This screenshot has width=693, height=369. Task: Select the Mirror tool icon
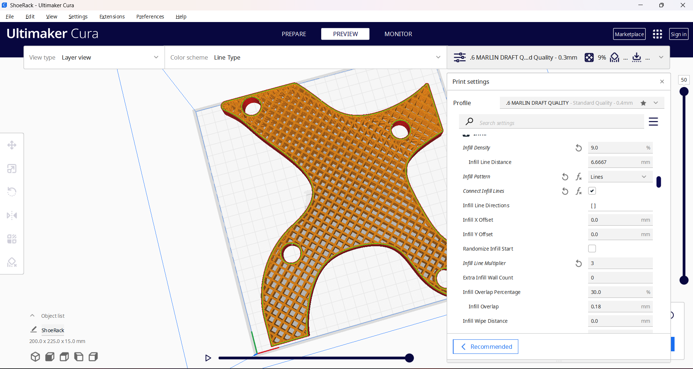tap(12, 216)
